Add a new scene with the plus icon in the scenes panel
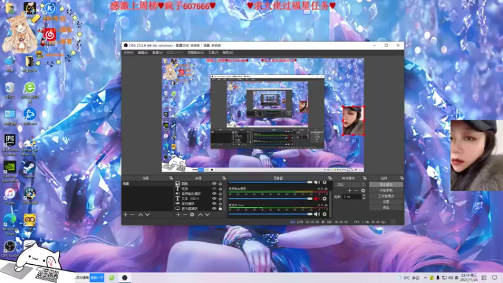 [125, 214]
